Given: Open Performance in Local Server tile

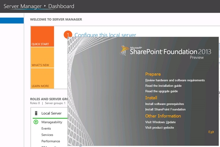Looking at the screenshot, I should point(51,141).
